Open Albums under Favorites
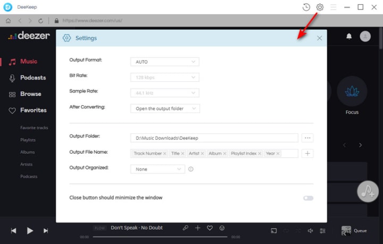383x244 pixels. pos(27,152)
